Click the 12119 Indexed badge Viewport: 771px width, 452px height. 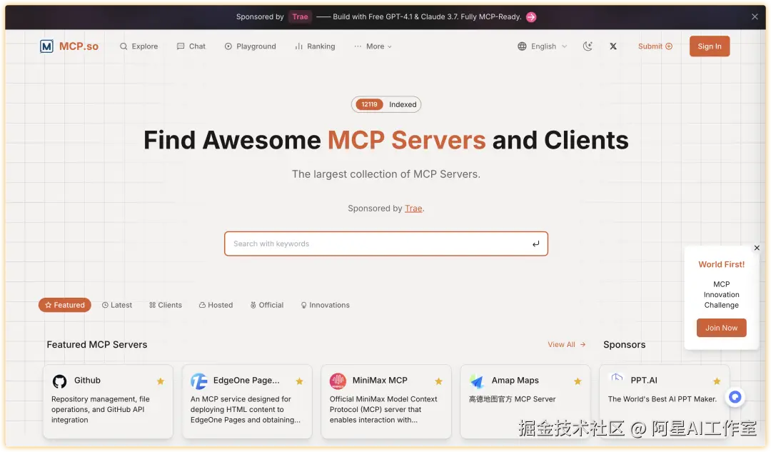386,104
